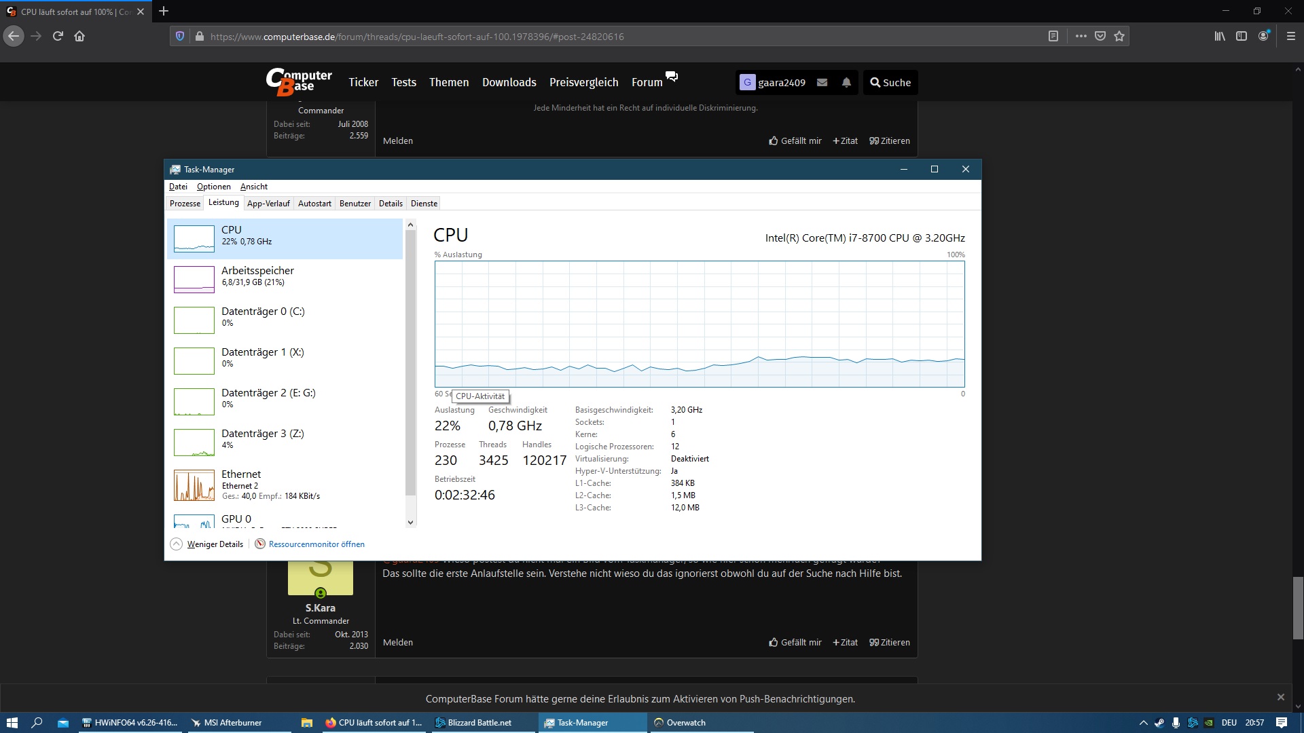Screen dimensions: 1304x733
Task: Open the system tray hidden icons chevron
Action: (1143, 723)
